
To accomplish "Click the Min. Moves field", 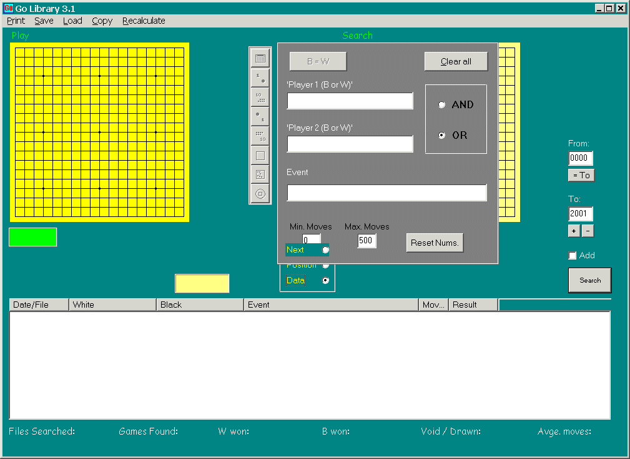I will coord(312,239).
